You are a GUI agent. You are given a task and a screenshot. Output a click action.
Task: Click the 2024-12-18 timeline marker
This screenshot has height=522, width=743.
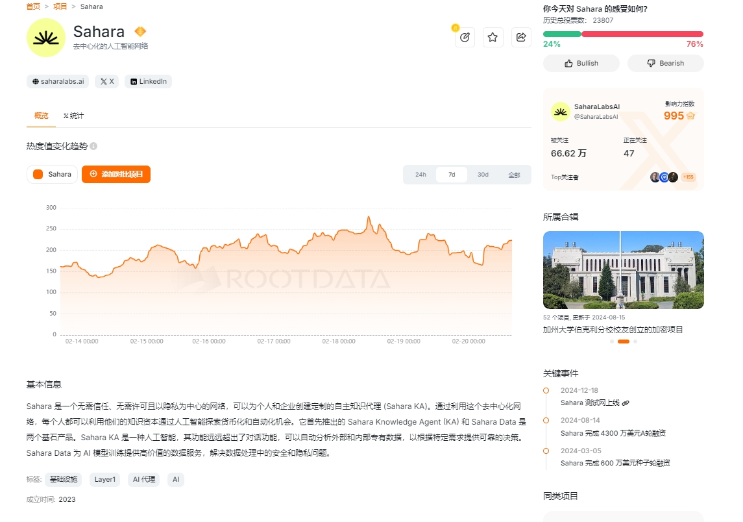click(x=546, y=390)
